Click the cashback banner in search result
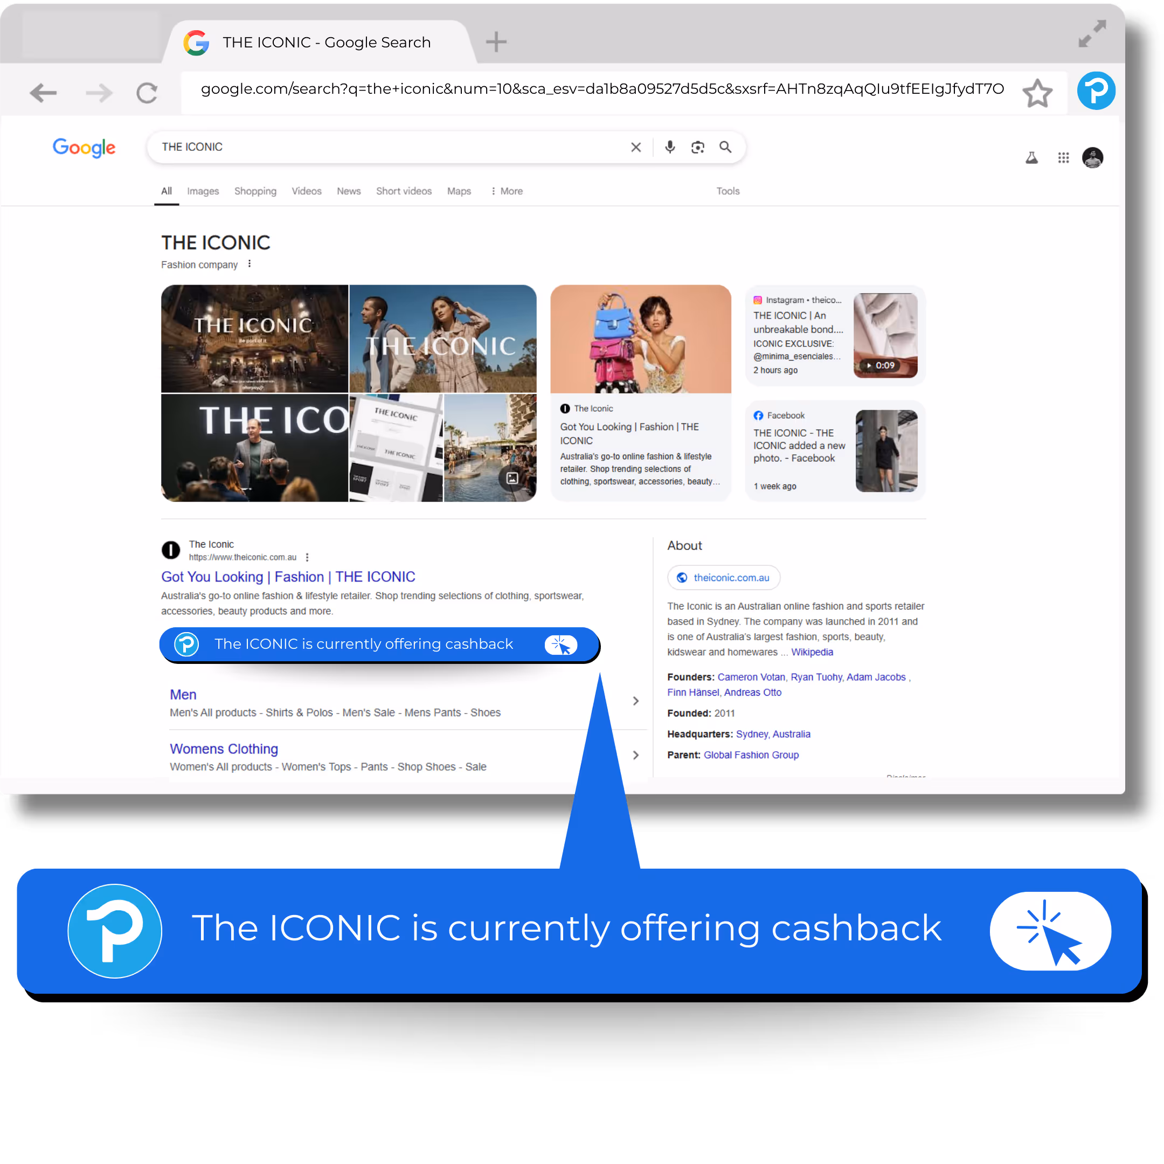The width and height of the screenshot is (1164, 1164). coord(379,644)
